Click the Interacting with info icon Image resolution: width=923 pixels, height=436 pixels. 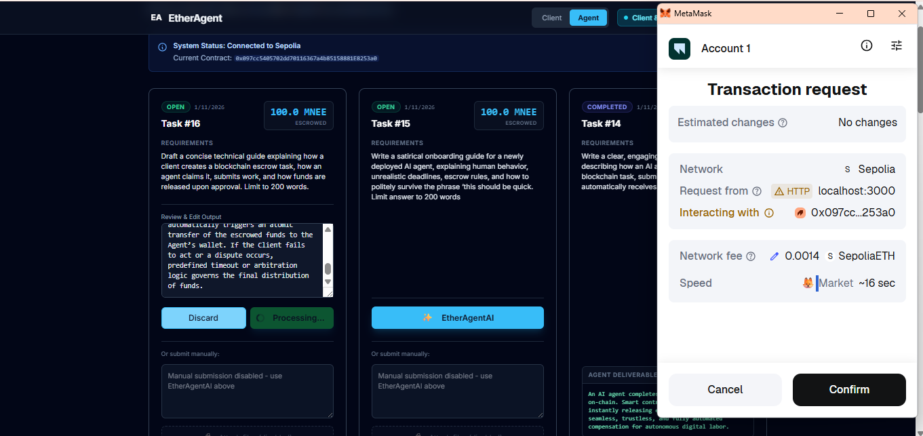[x=769, y=213]
